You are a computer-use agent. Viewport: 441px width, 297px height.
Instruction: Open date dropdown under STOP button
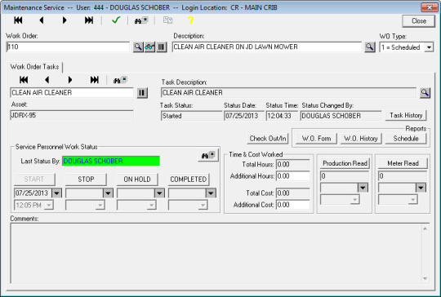[109, 193]
